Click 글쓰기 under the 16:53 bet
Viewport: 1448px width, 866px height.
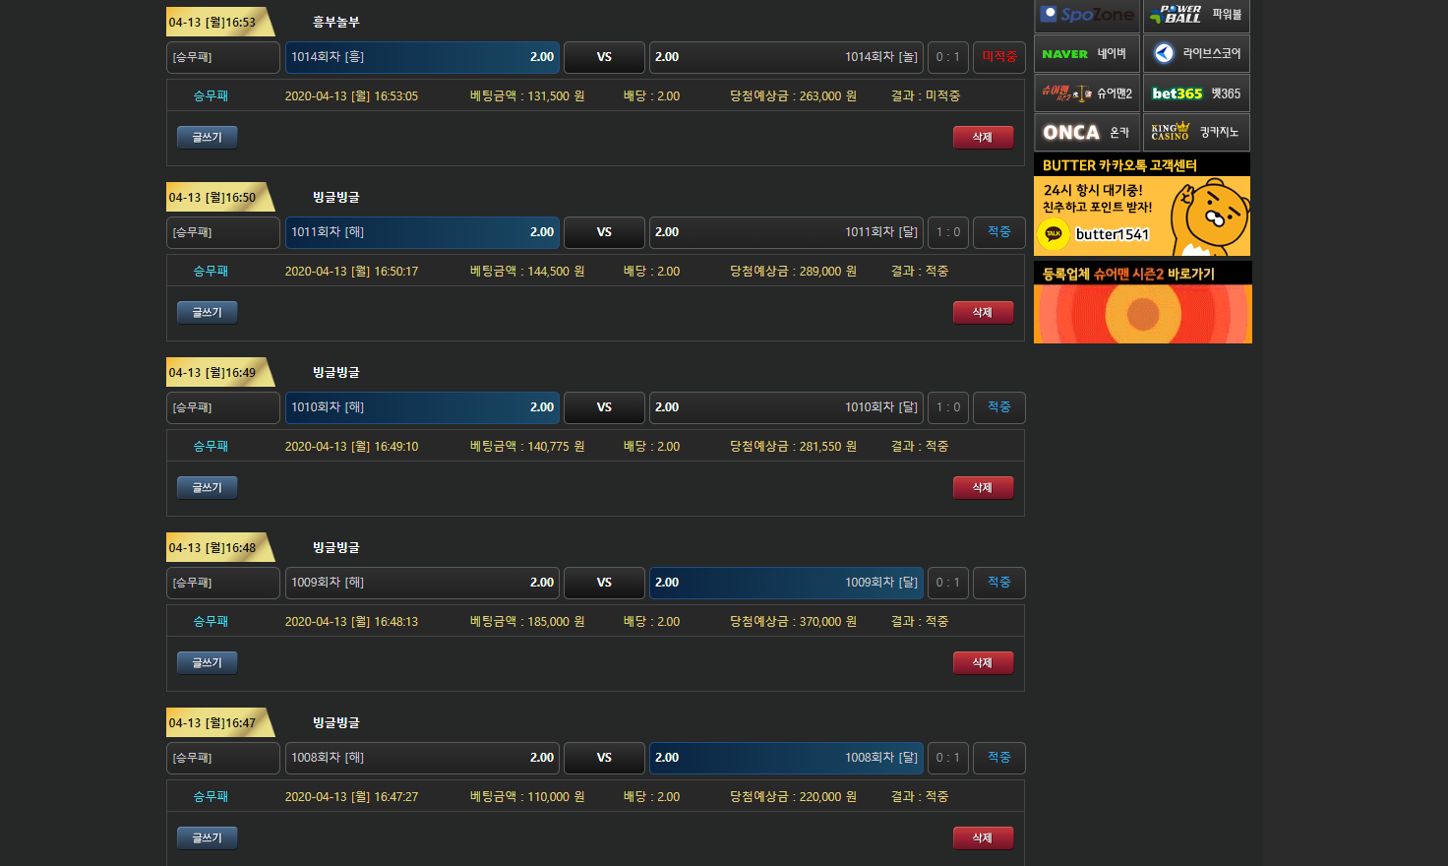[208, 138]
